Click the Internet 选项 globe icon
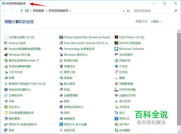Screen dimensions: 181x134 point(6,43)
